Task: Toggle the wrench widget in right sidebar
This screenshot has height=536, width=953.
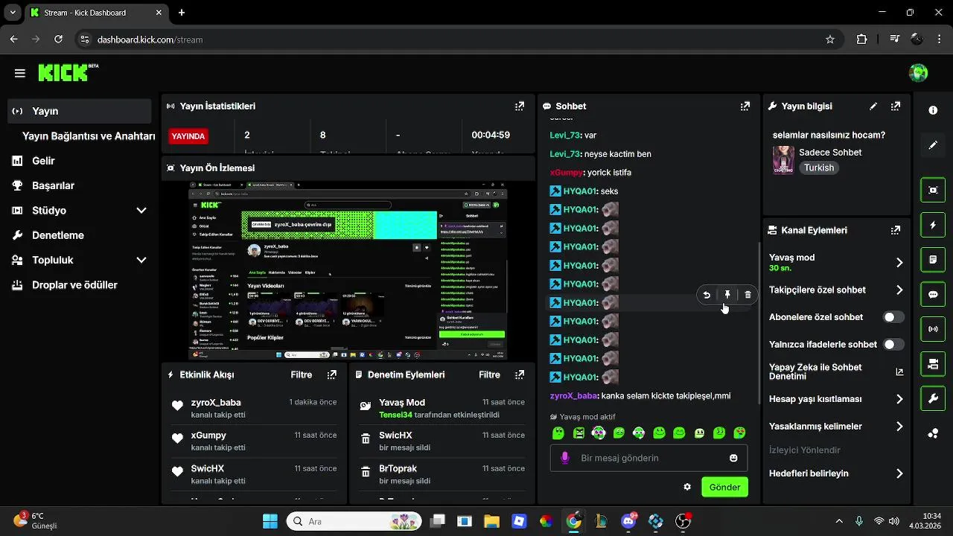Action: pos(933,399)
